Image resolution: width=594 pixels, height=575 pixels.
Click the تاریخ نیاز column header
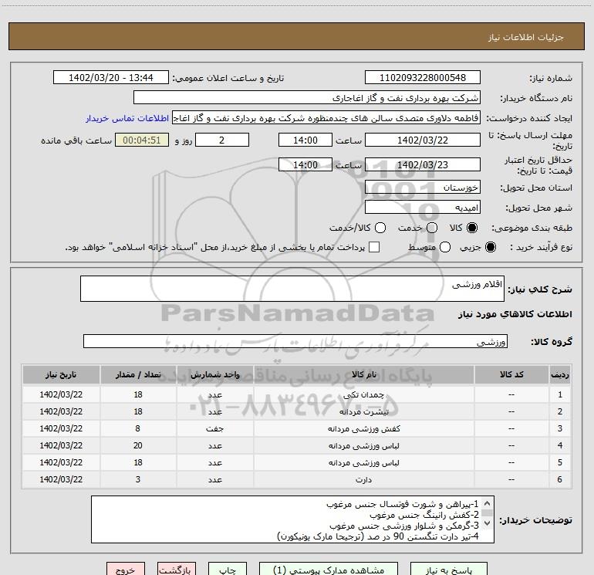(x=61, y=375)
